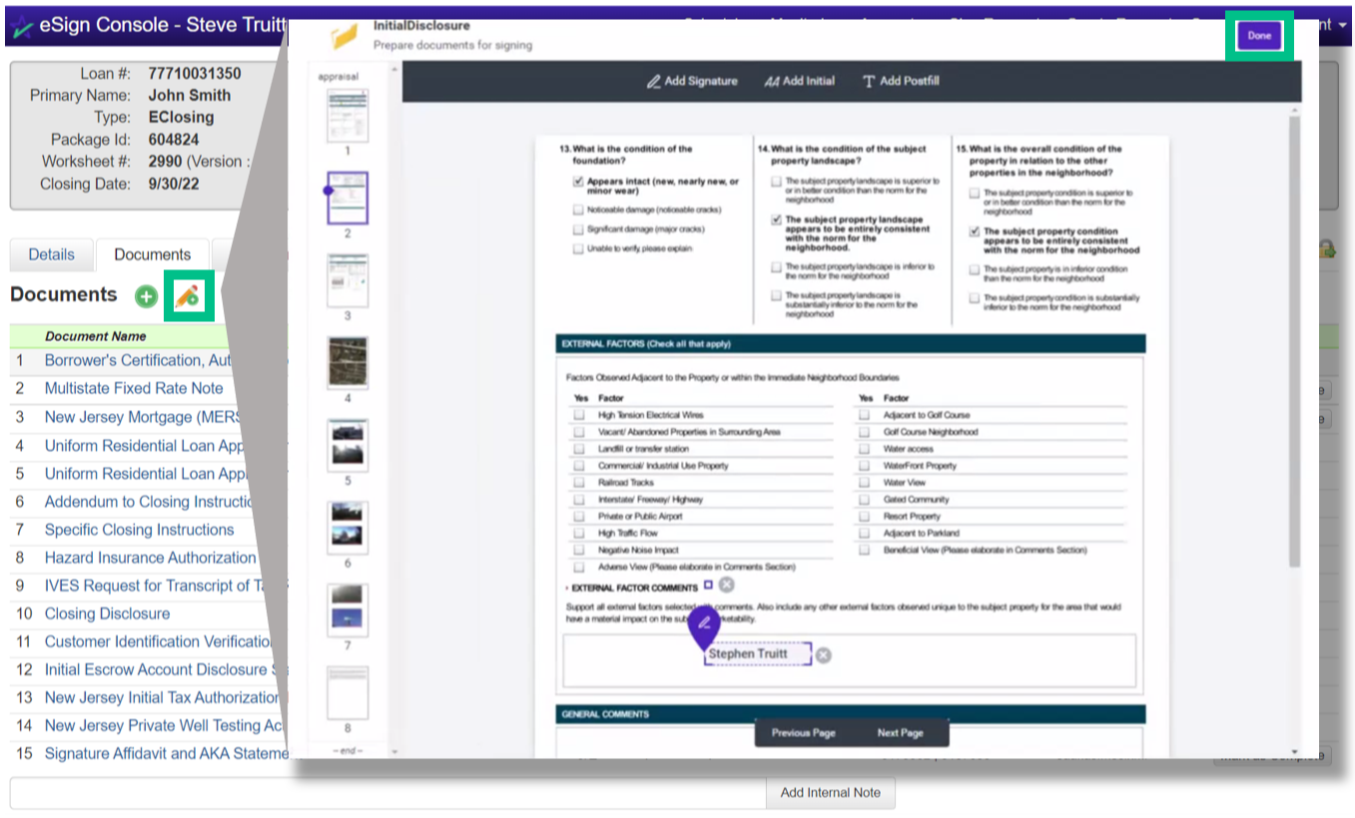The width and height of the screenshot is (1355, 818).
Task: Click the InitialDisclosure folder icon
Action: (x=344, y=37)
